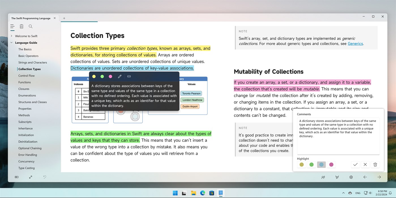Switch to The Swift Programming Language tab
396x198 pixels.
(31, 18)
